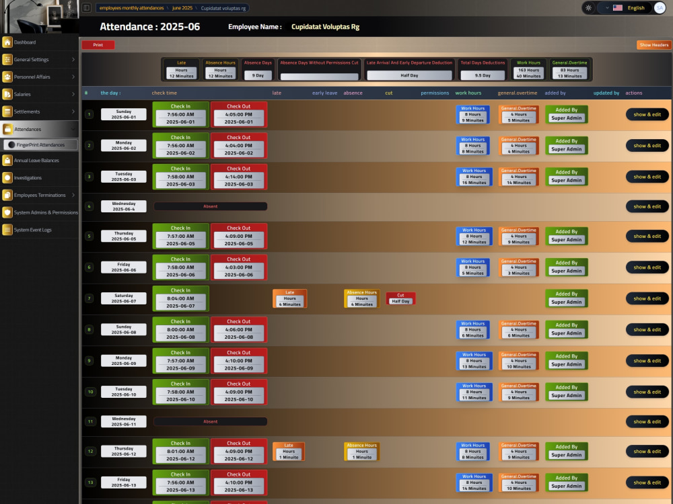The image size is (673, 504).
Task: Click the System Event Logs icon
Action: tap(7, 230)
